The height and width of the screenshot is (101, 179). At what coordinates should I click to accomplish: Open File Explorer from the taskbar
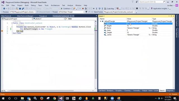pyautogui.click(x=22, y=98)
